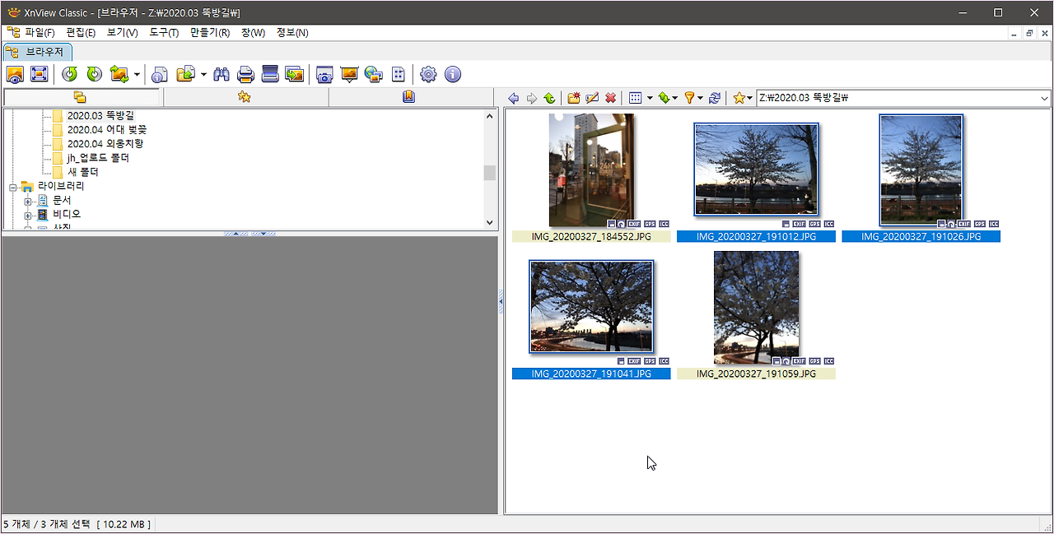
Task: Open the 파일(F) menu
Action: tap(39, 33)
